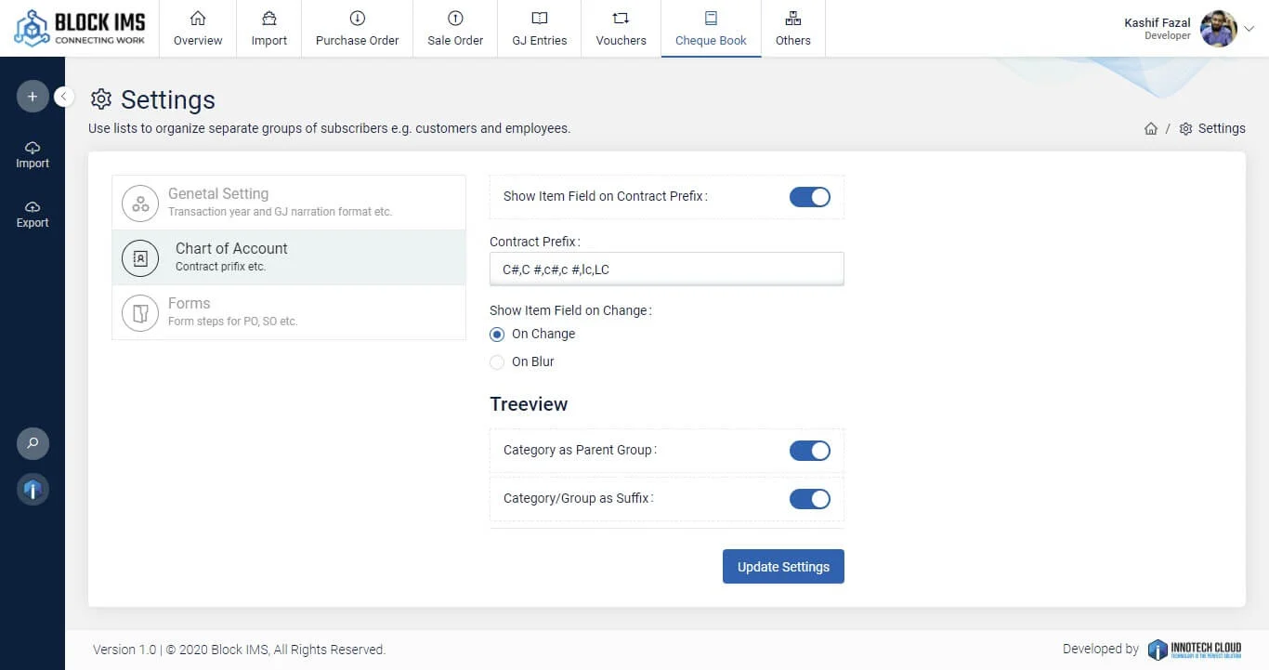Collapse the left sidebar with chevron
Viewport: 1269px width, 670px height.
[x=64, y=97]
